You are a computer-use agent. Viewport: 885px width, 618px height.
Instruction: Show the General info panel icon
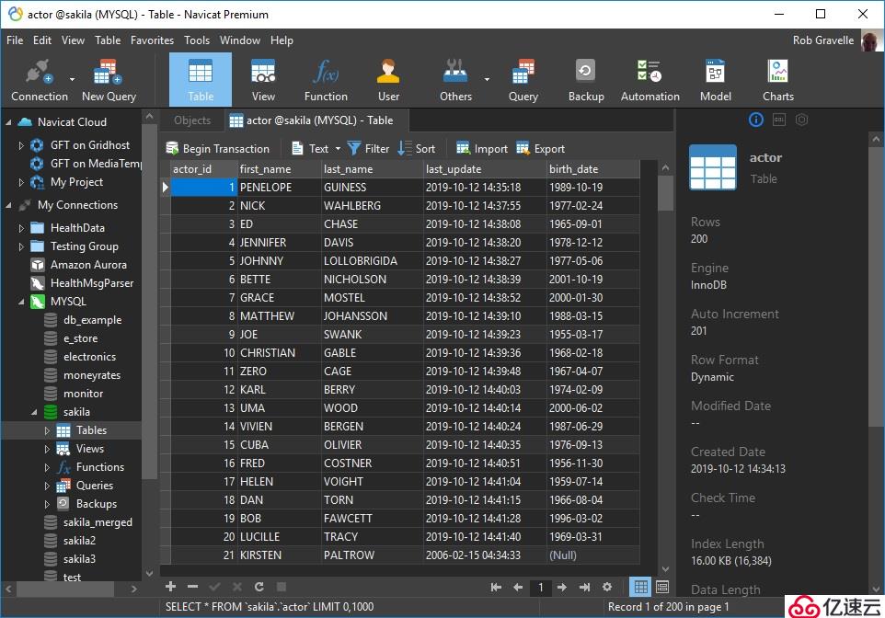coord(756,120)
